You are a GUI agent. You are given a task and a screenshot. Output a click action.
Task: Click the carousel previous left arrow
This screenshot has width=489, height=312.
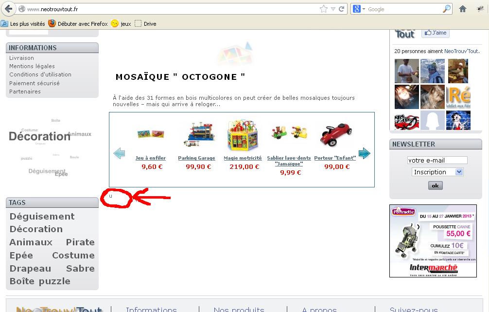coord(119,153)
